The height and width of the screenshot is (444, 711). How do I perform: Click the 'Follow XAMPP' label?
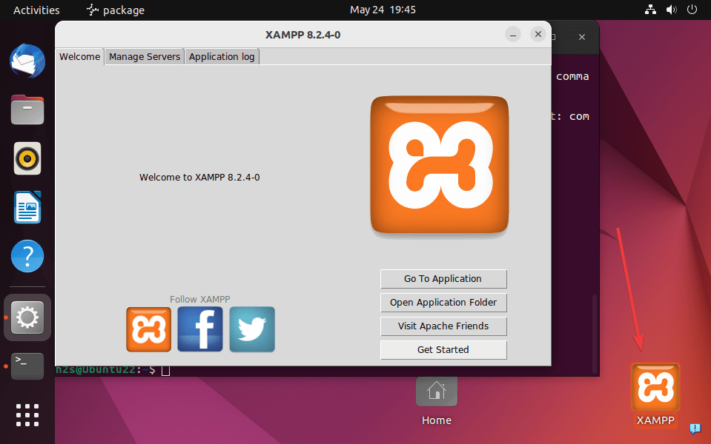200,299
